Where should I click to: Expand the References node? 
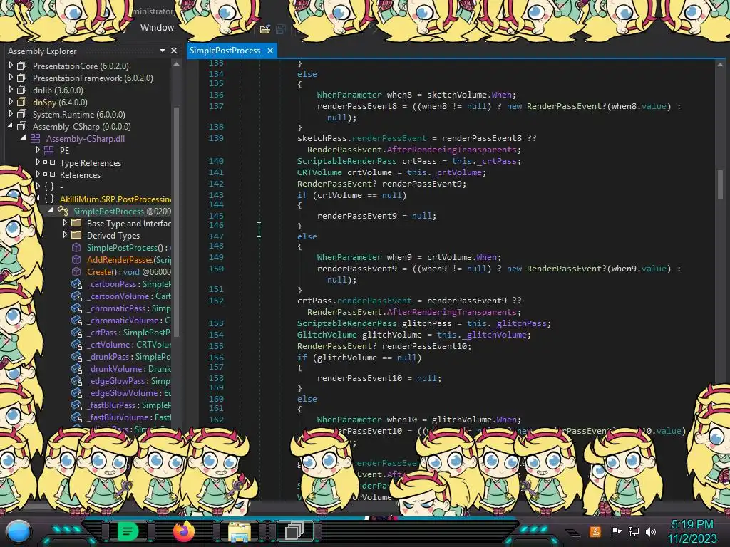pos(38,174)
